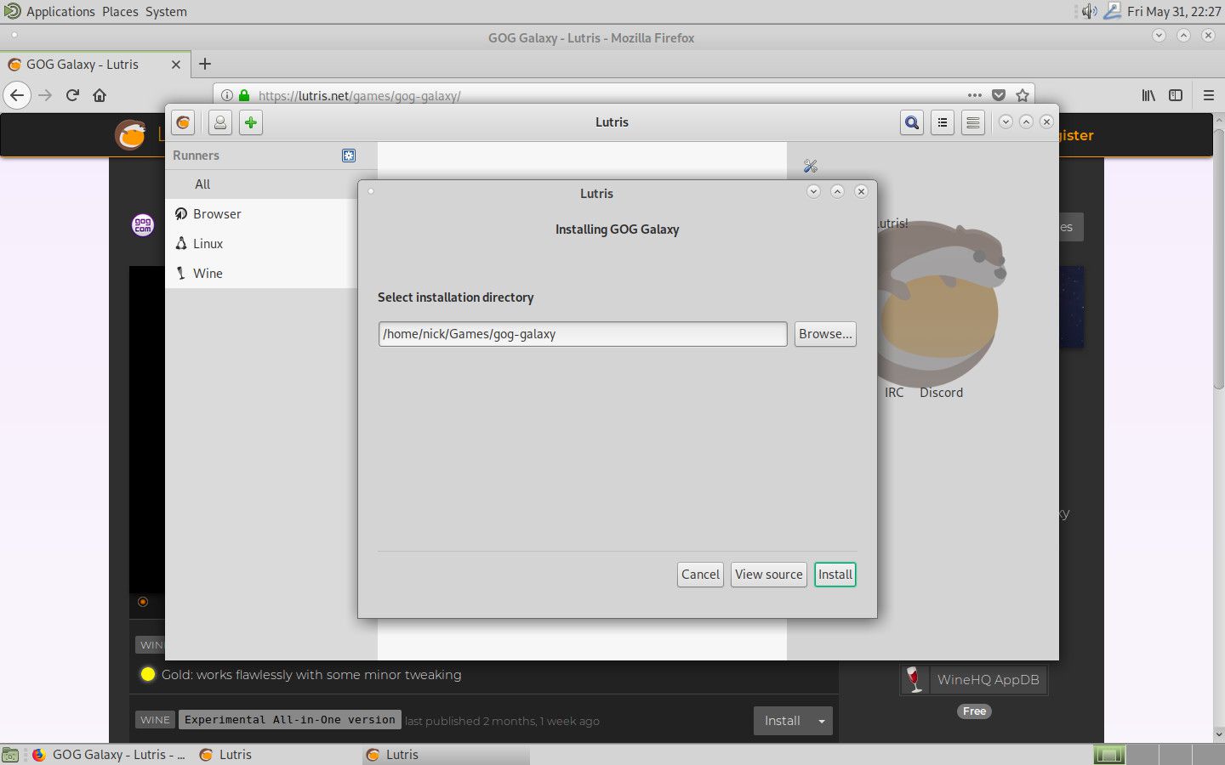Reload the page in Firefox
This screenshot has width=1225, height=765.
pos(72,95)
